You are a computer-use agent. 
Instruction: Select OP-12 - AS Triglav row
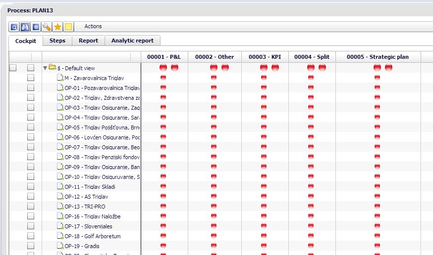click(x=86, y=197)
